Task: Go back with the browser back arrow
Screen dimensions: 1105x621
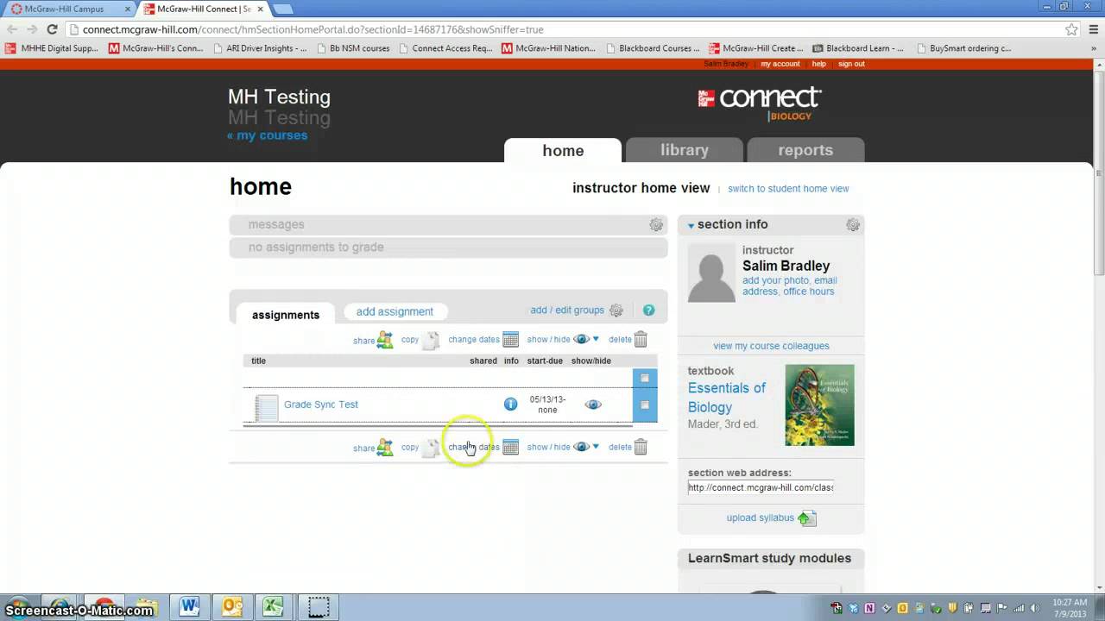Action: point(12,28)
